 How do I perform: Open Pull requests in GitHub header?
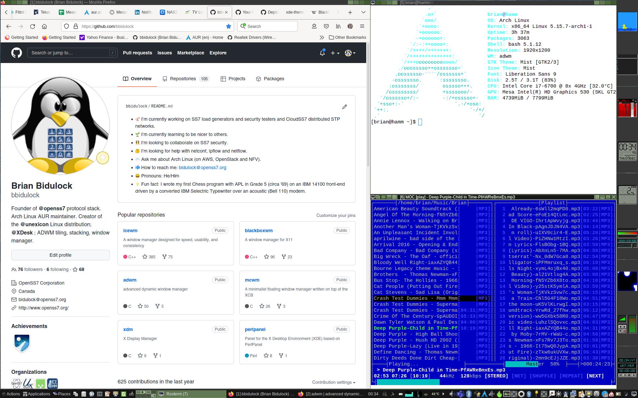[137, 53]
